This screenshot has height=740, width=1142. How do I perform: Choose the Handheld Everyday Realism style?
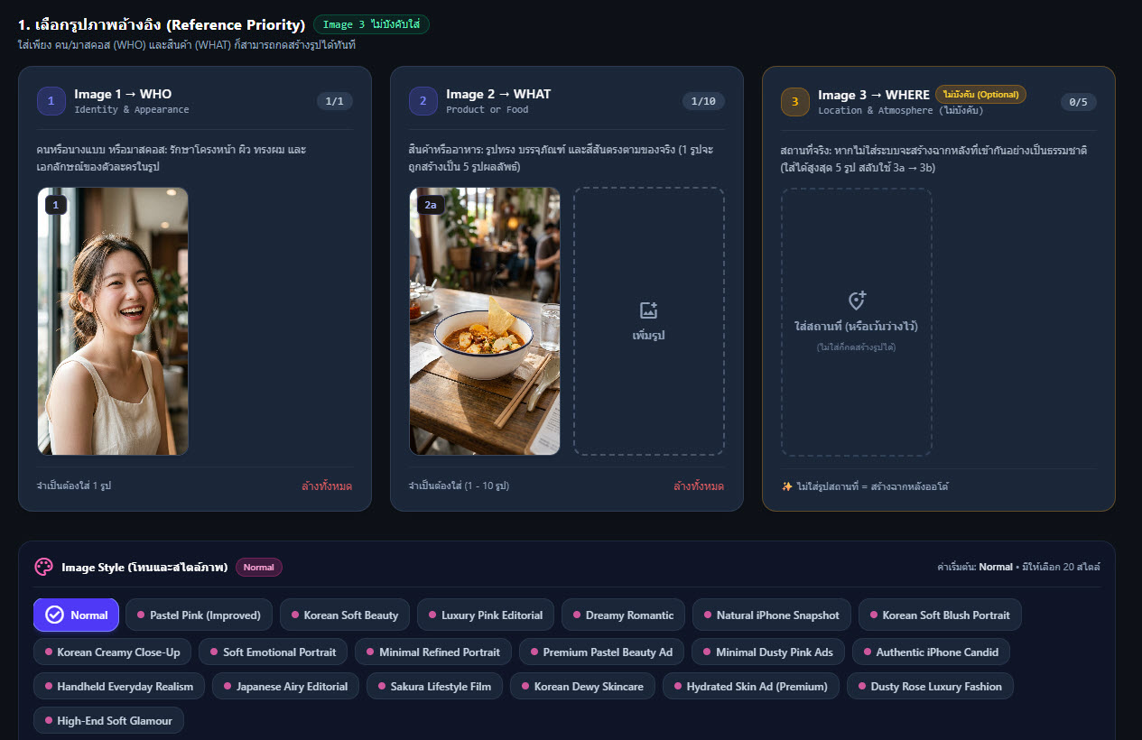[x=119, y=686]
